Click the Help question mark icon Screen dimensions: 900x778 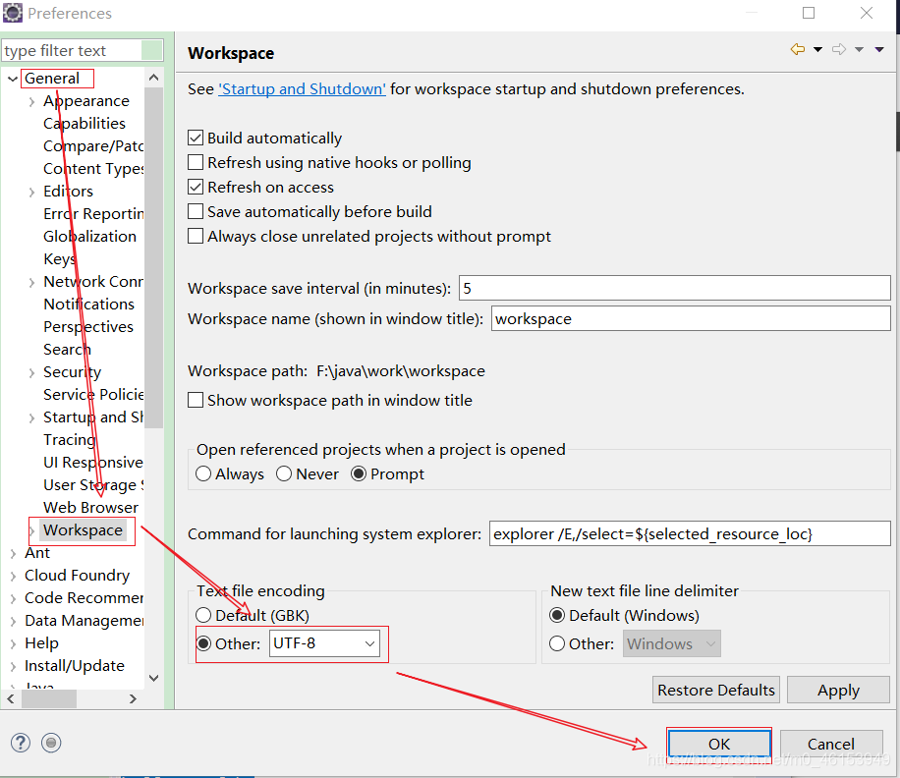pyautogui.click(x=20, y=743)
